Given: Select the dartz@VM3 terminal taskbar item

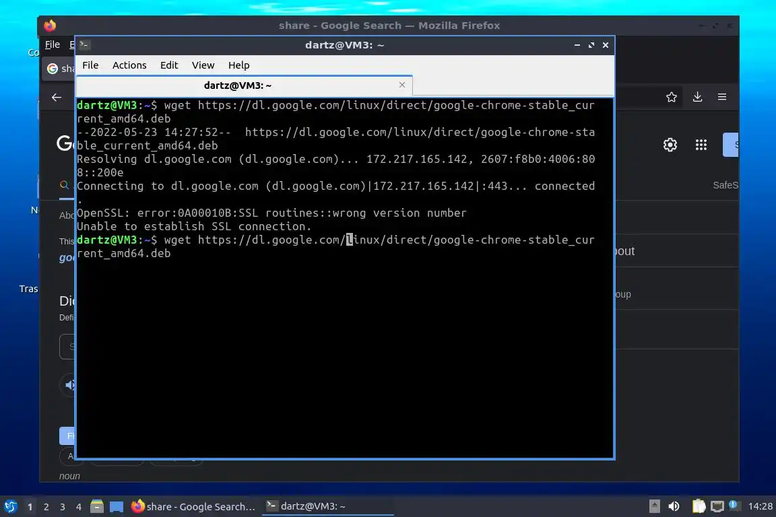Looking at the screenshot, I should click(327, 506).
